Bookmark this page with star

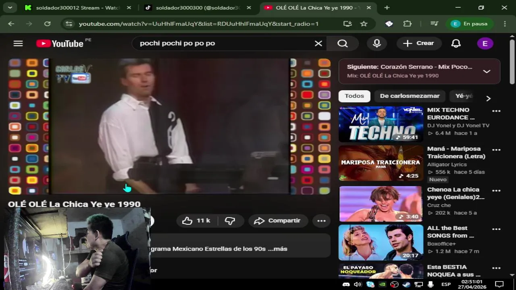click(x=364, y=24)
